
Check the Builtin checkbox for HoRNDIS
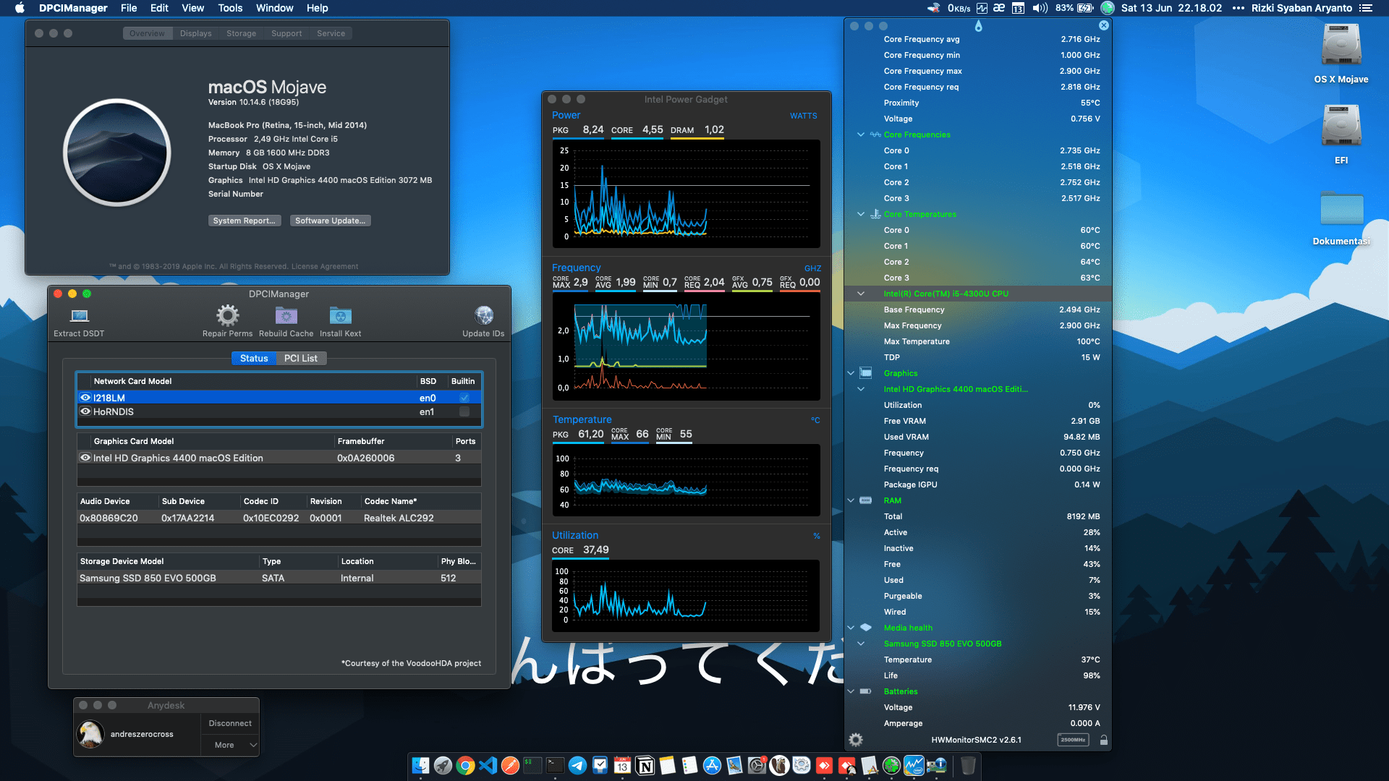click(464, 411)
